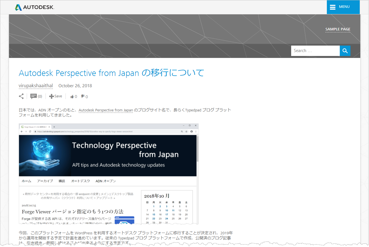369x247 pixels.
Task: Open the blue MENU hamburger button
Action: click(x=343, y=7)
